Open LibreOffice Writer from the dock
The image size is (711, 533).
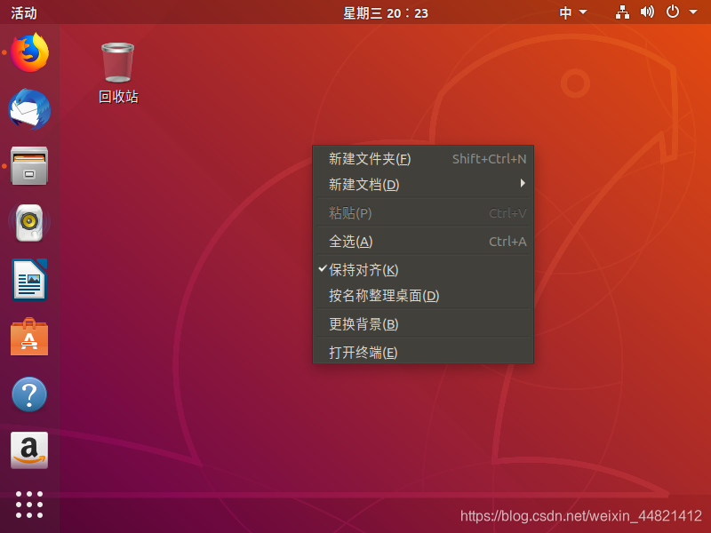29,280
